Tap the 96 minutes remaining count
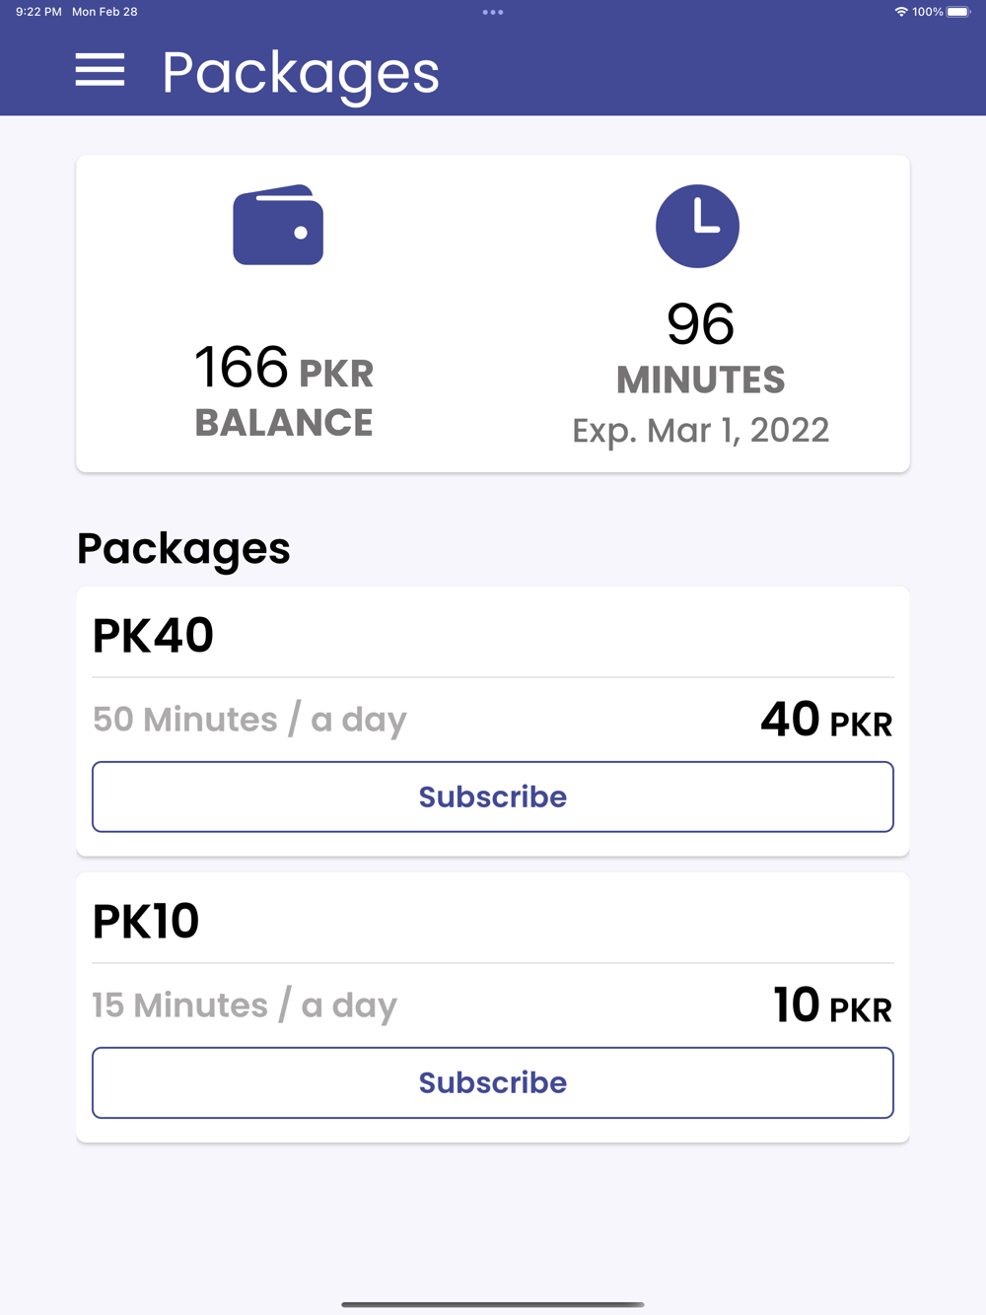 pos(700,324)
